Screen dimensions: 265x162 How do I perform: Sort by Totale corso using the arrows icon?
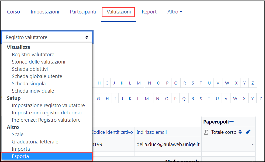[240, 132]
